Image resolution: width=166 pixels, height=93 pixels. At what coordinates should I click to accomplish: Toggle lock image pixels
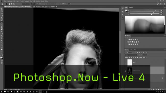tap(131, 57)
